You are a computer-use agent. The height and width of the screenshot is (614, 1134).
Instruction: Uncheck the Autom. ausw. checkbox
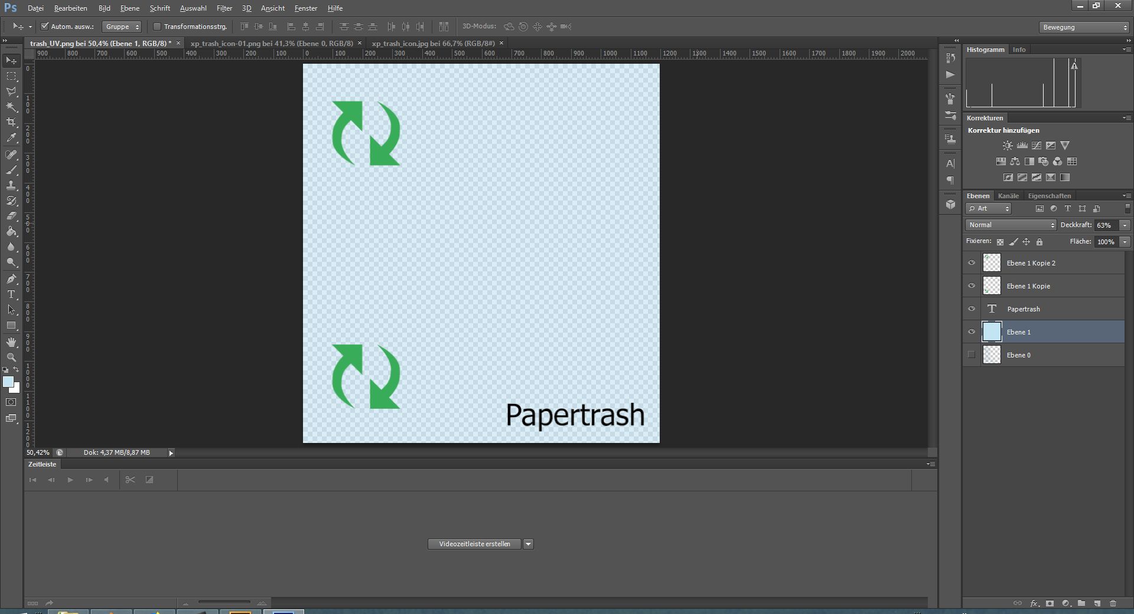44,27
